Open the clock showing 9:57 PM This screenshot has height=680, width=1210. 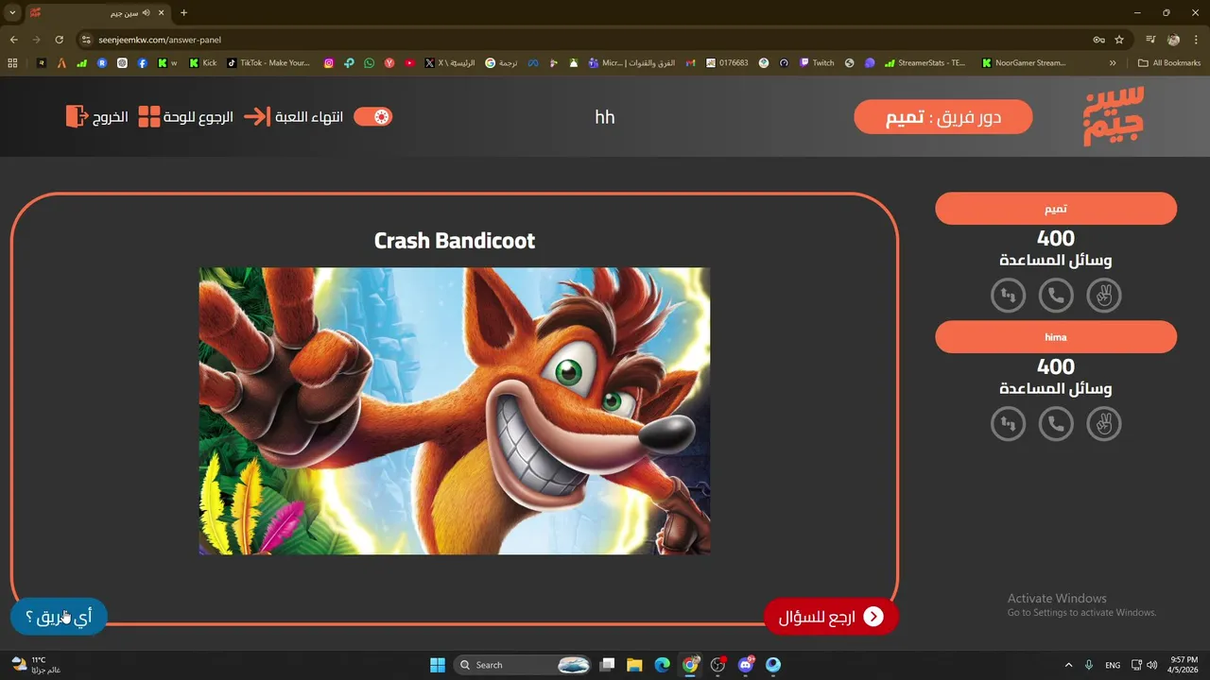point(1184,664)
